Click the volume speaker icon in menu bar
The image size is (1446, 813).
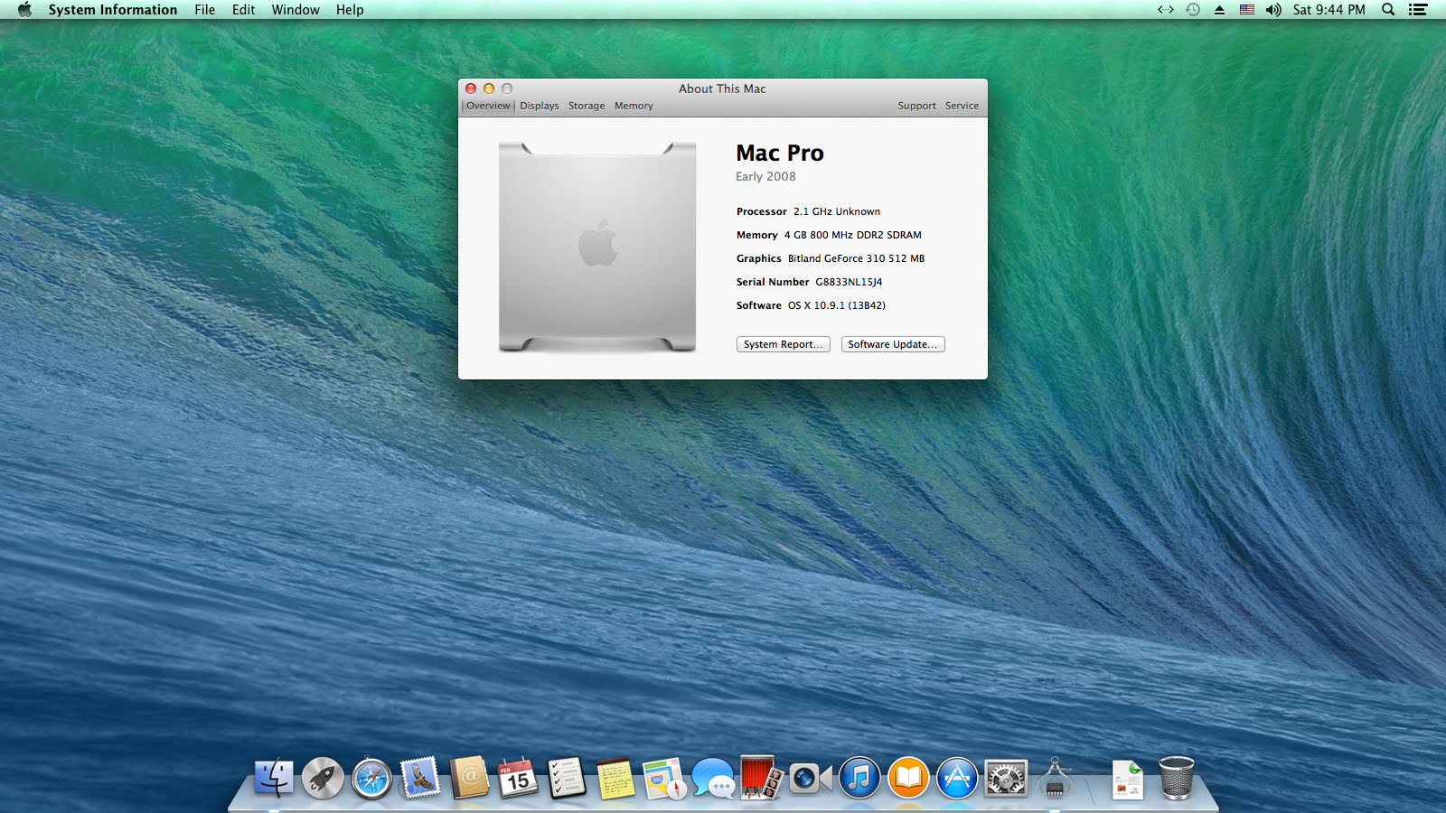pyautogui.click(x=1273, y=10)
